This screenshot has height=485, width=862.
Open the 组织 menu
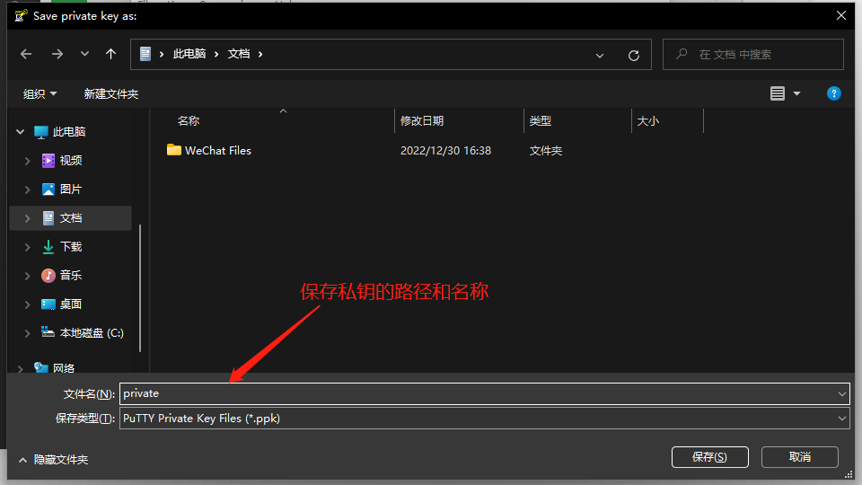click(x=40, y=93)
